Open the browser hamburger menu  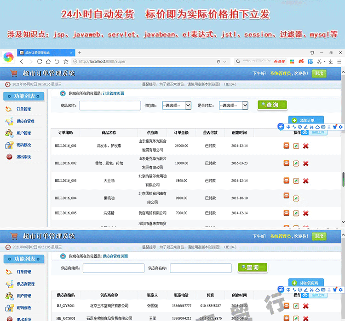click(339, 61)
